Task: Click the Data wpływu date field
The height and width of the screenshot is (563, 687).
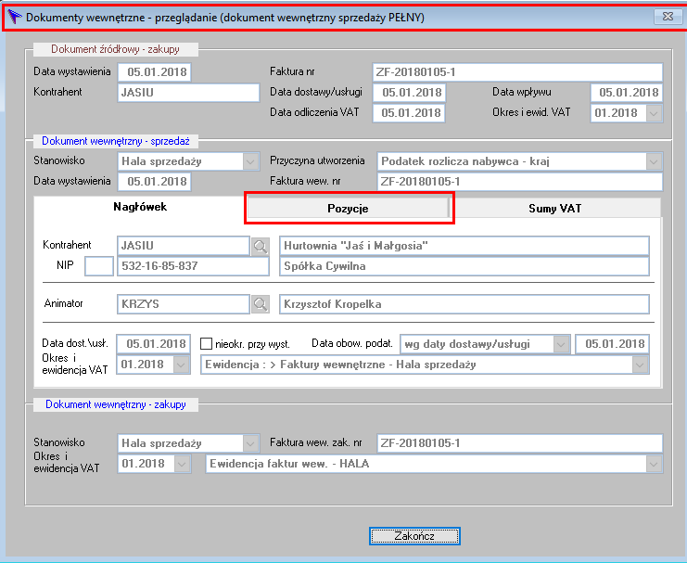Action: coord(627,93)
